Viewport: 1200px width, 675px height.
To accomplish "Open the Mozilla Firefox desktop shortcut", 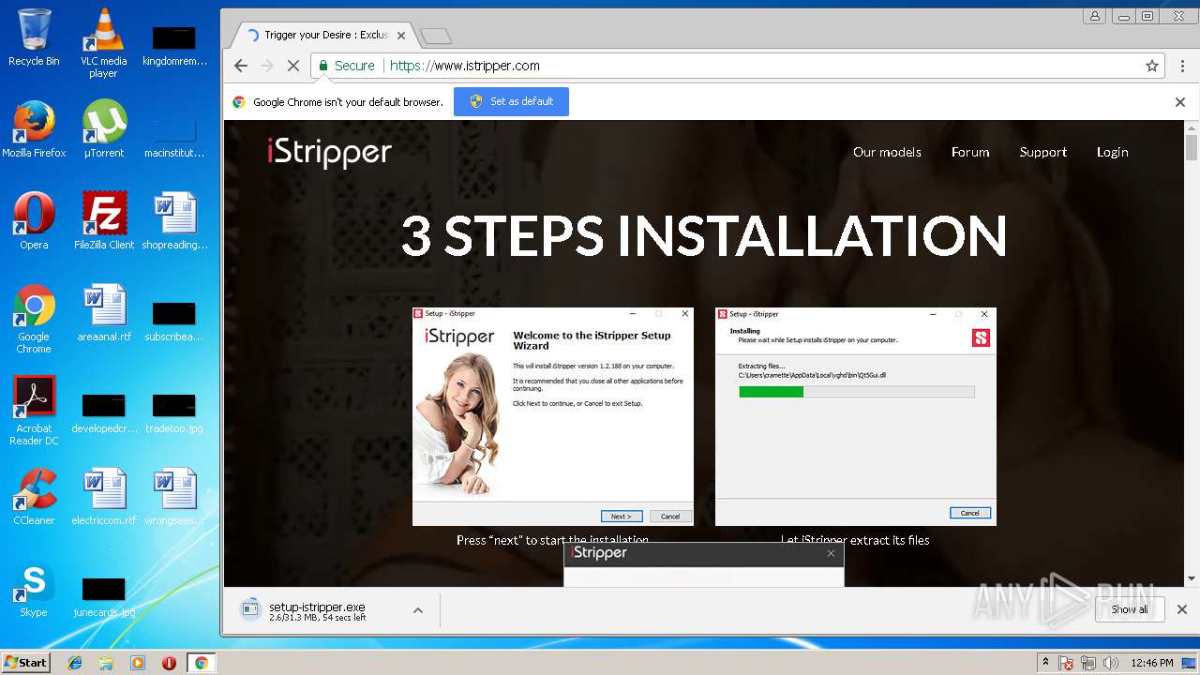I will tap(34, 129).
